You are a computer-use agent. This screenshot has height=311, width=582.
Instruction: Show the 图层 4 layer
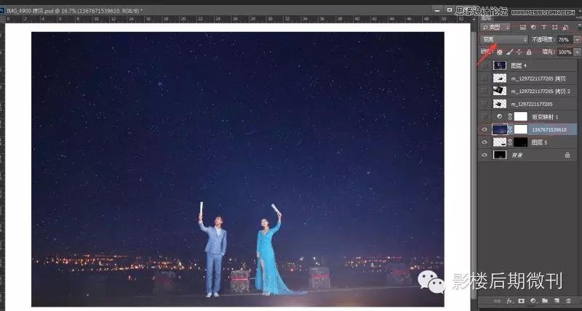(485, 65)
